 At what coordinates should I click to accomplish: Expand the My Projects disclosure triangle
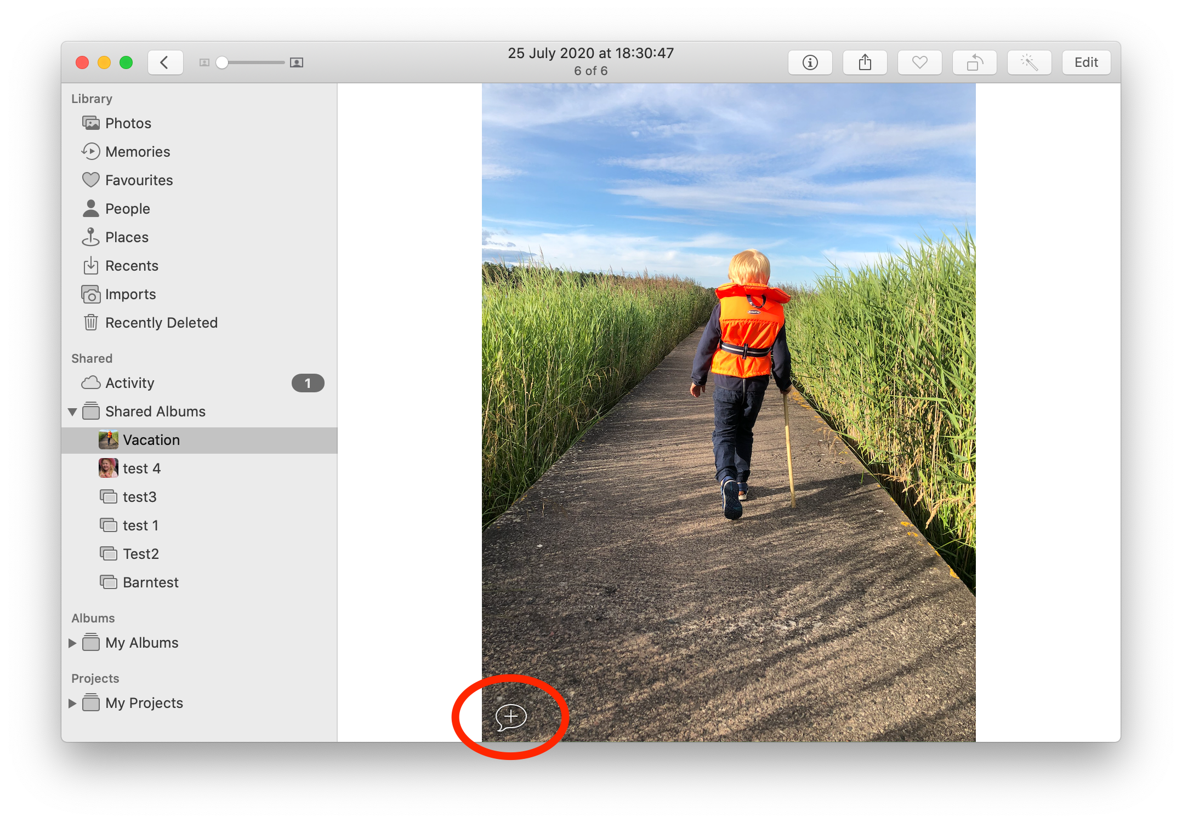[72, 703]
